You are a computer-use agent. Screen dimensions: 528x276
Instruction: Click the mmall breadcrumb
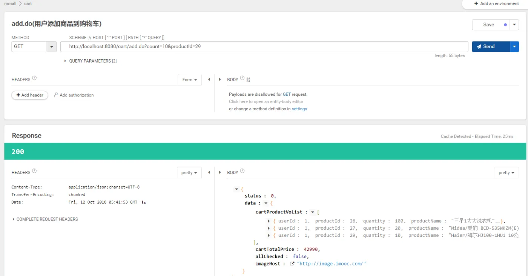[x=10, y=3]
